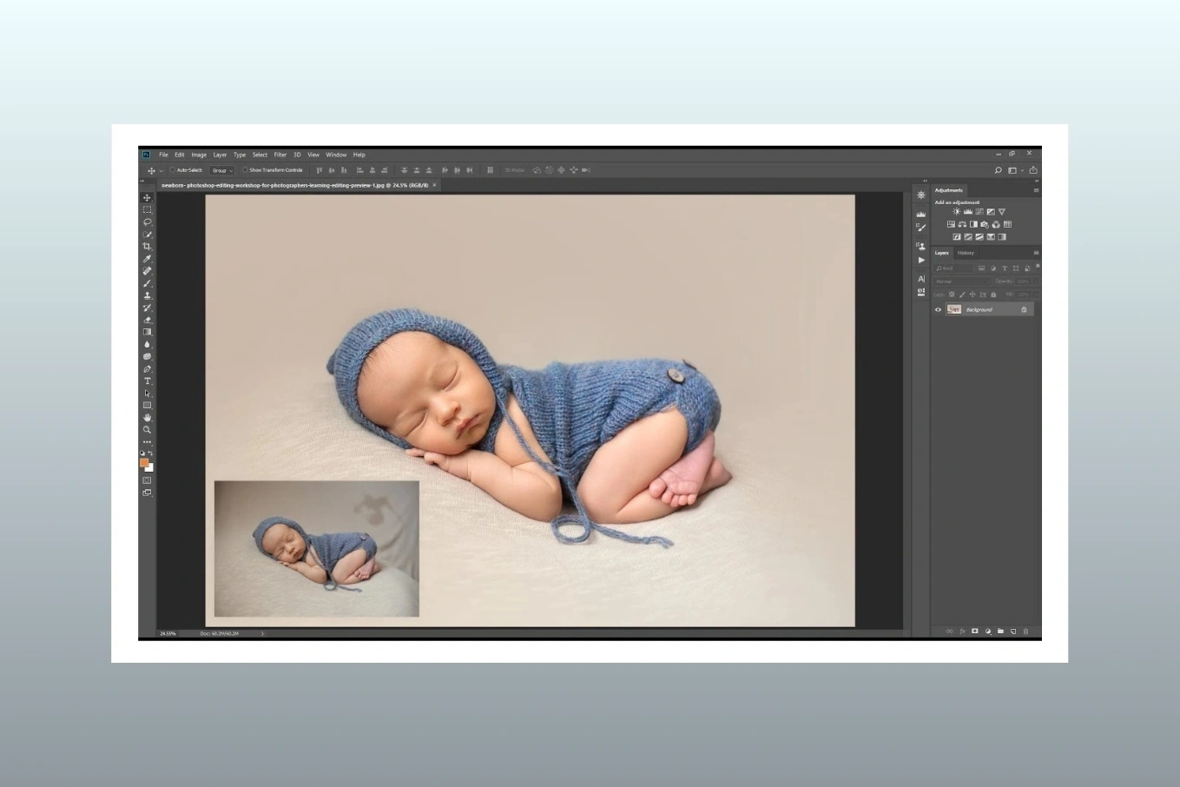
Task: Choose the Eraser tool
Action: (x=147, y=320)
